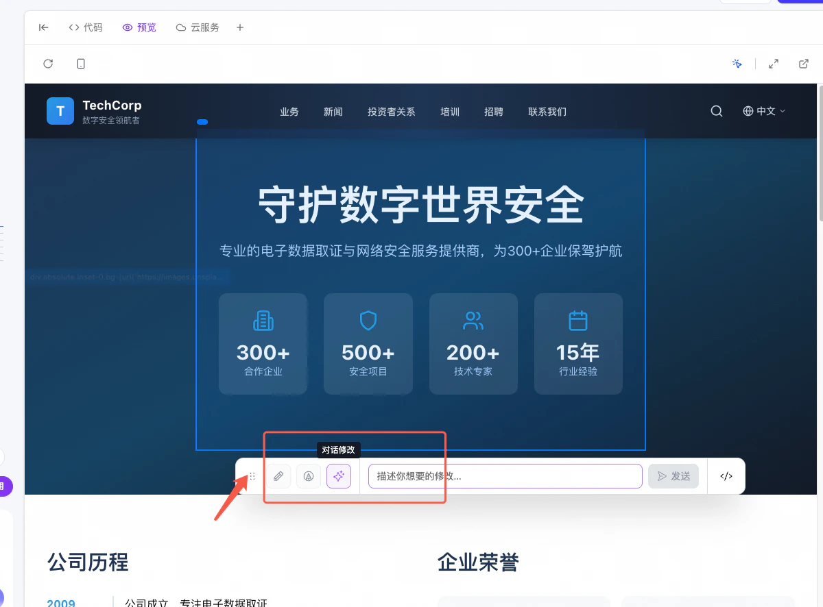Click the 公司历程 heading
The height and width of the screenshot is (607, 823).
88,562
